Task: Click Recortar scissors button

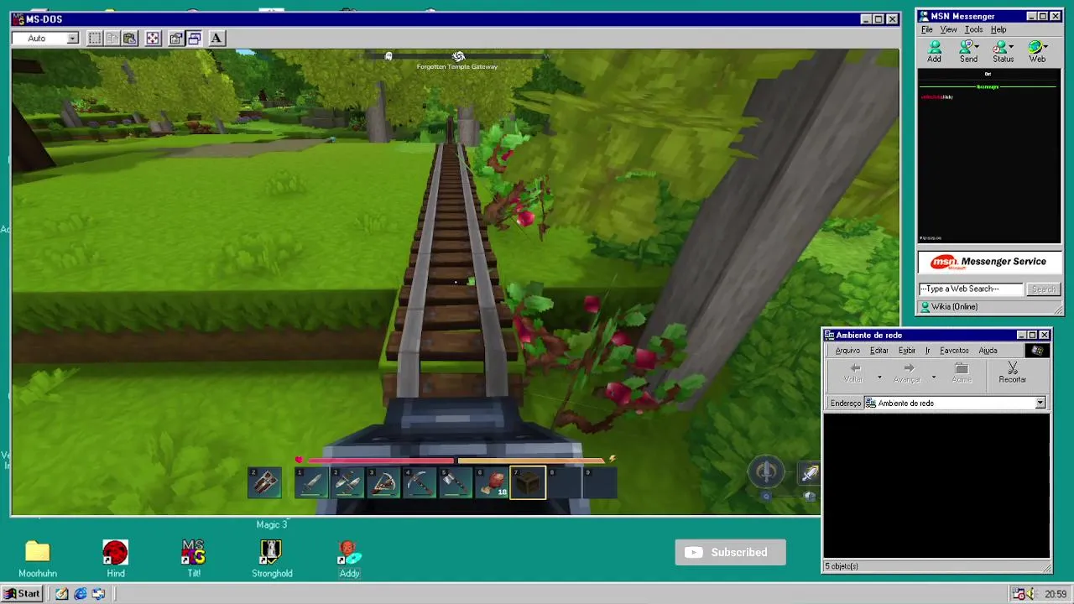Action: click(x=1012, y=373)
